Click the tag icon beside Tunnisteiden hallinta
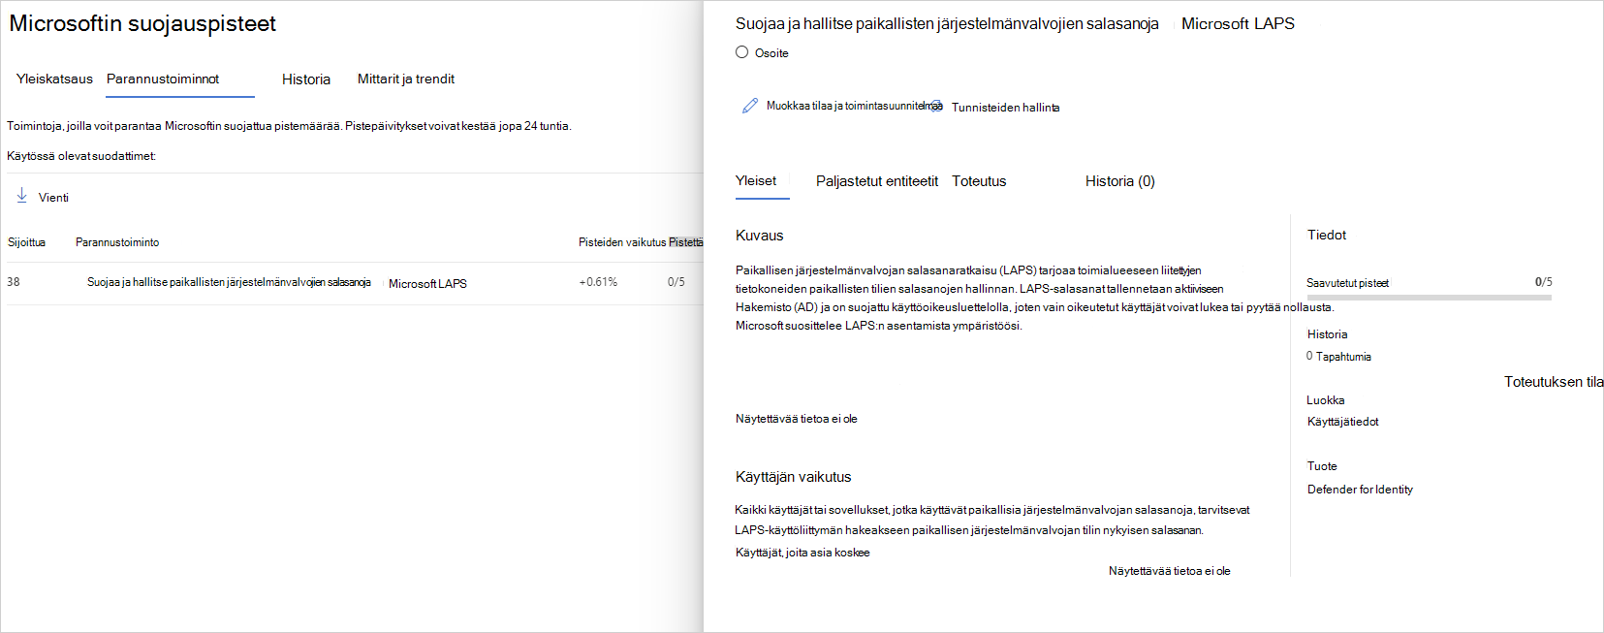The height and width of the screenshot is (633, 1604). click(936, 106)
